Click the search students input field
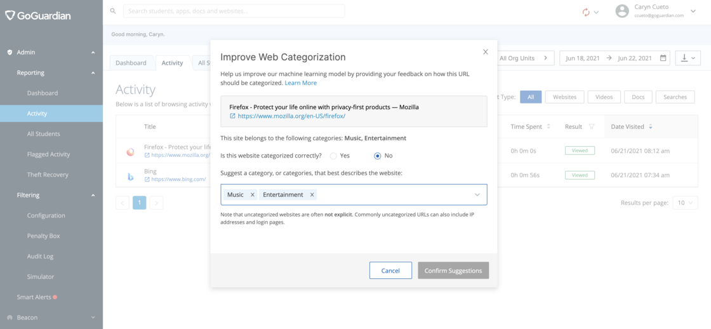This screenshot has width=711, height=329. pyautogui.click(x=234, y=11)
